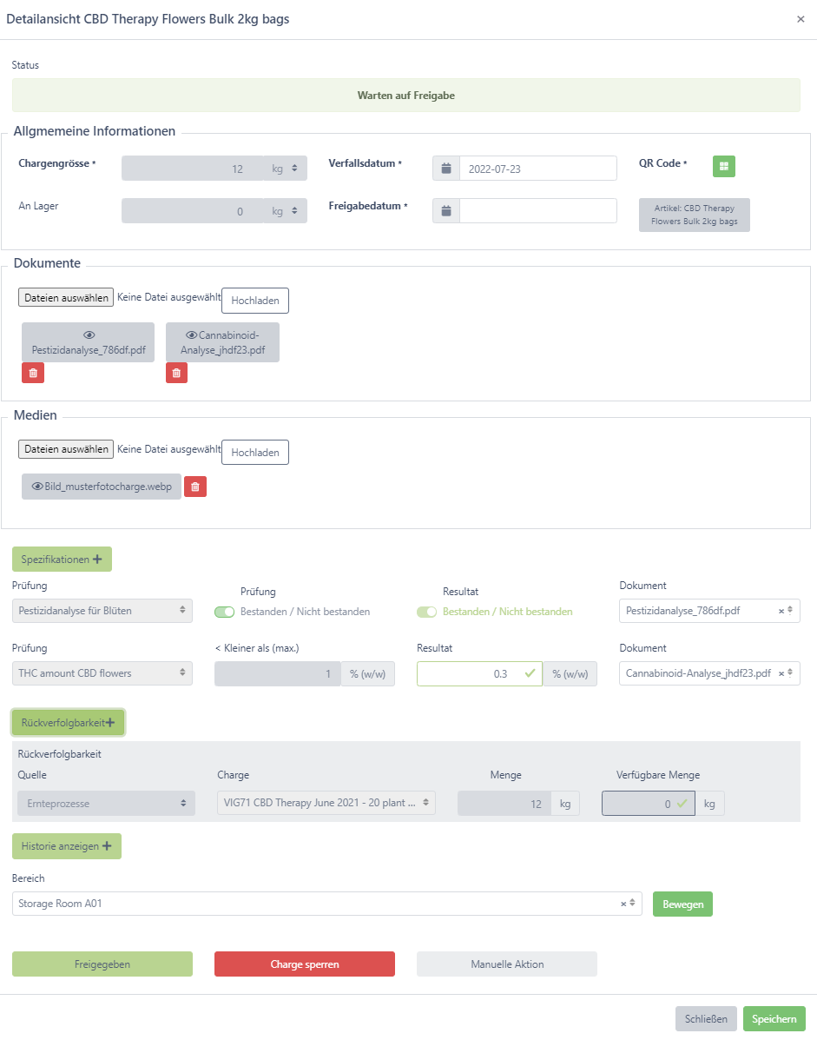This screenshot has width=817, height=1040.
Task: Click calendar icon next to Verfallsdatum
Action: [x=445, y=169]
